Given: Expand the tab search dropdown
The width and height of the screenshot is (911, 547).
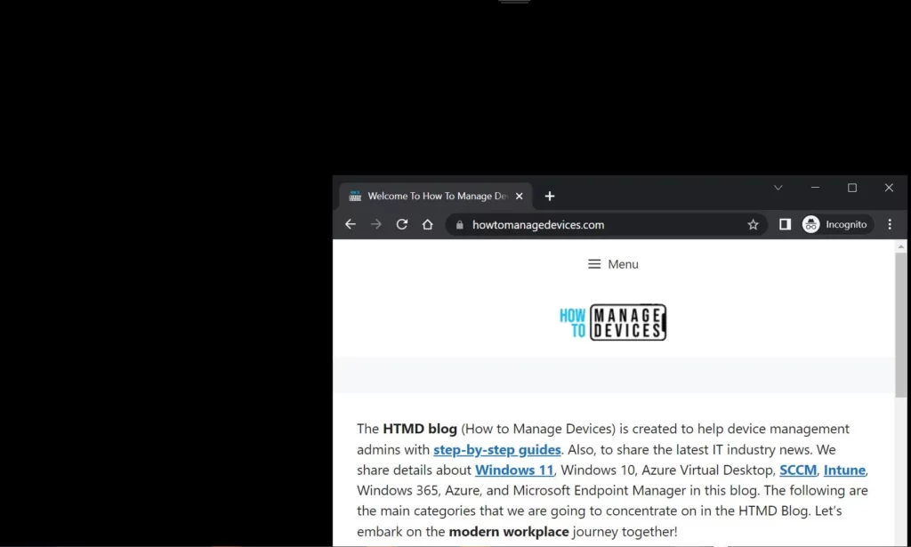Looking at the screenshot, I should click(x=778, y=188).
